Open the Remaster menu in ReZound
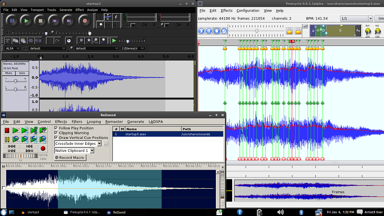This screenshot has width=384, height=216. (114, 121)
